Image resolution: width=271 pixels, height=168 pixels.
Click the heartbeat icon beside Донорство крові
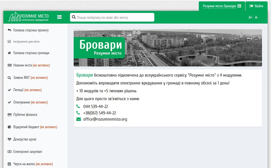click(x=9, y=139)
